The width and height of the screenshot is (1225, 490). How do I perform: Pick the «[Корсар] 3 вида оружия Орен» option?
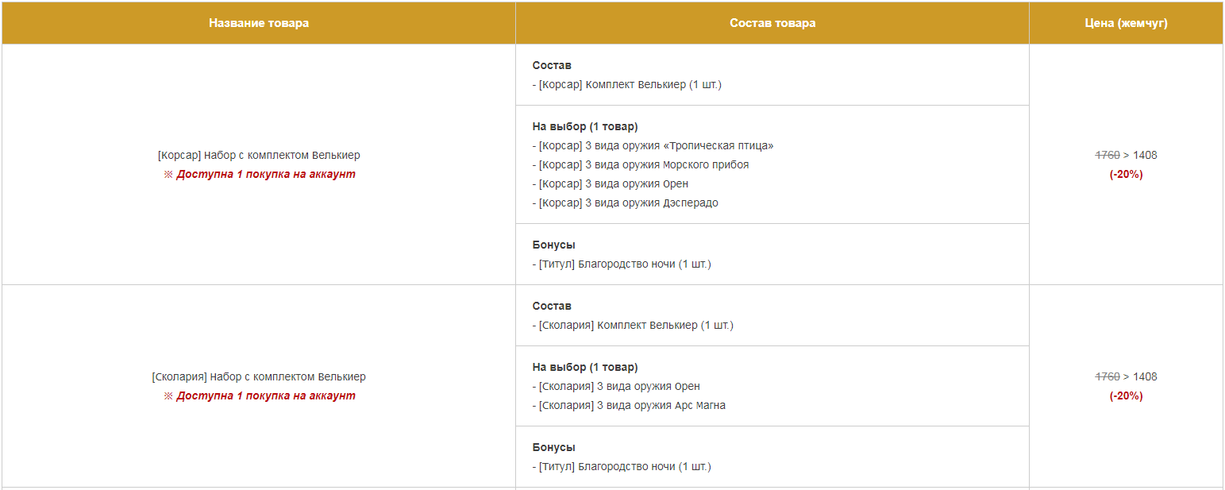click(x=613, y=184)
